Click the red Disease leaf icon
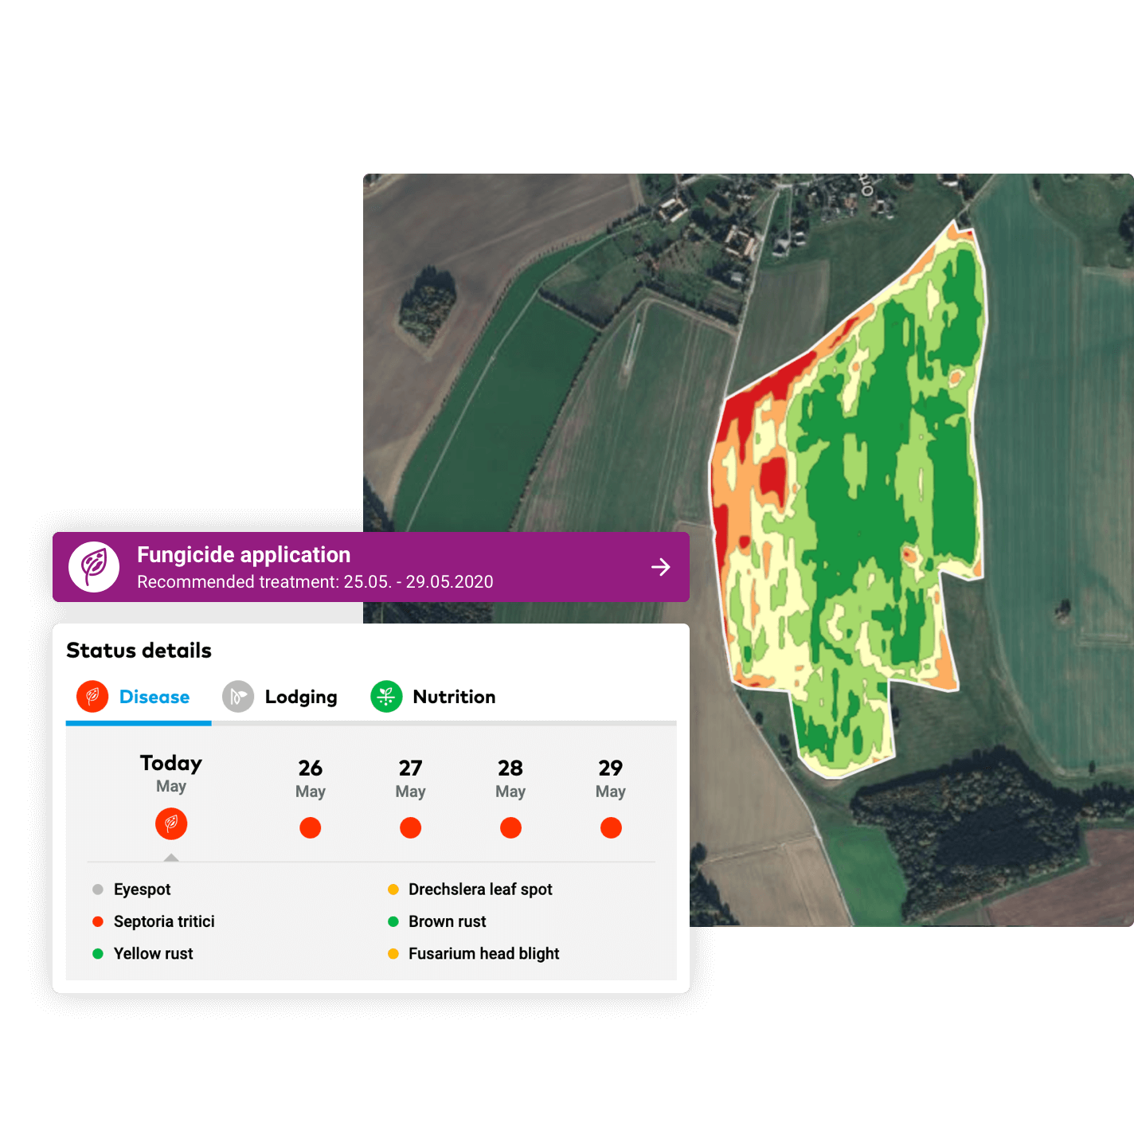Viewport: 1134px width, 1134px height. (92, 697)
